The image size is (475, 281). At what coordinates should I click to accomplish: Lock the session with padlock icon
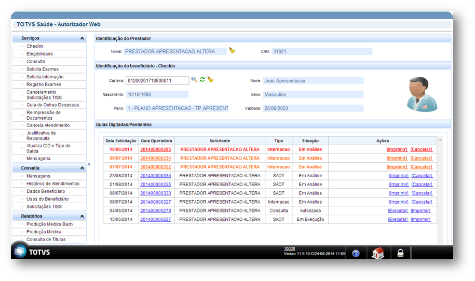[400, 253]
